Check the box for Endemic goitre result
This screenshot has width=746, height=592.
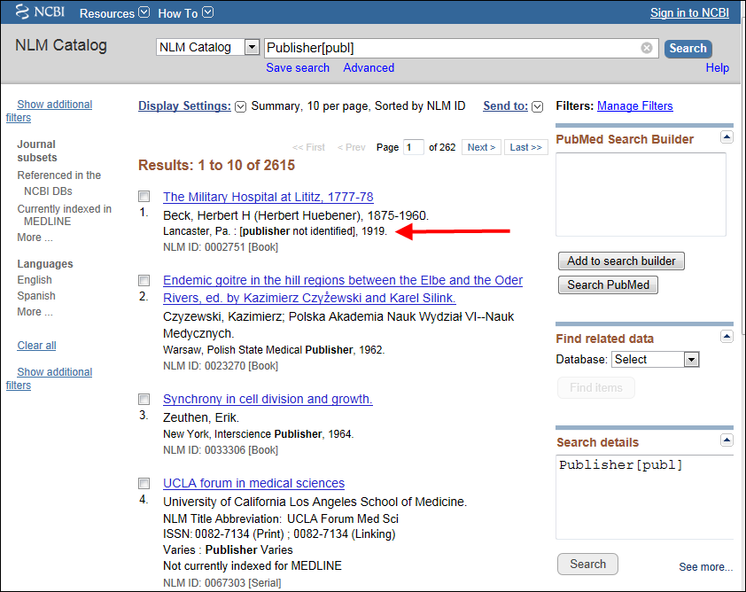[144, 280]
